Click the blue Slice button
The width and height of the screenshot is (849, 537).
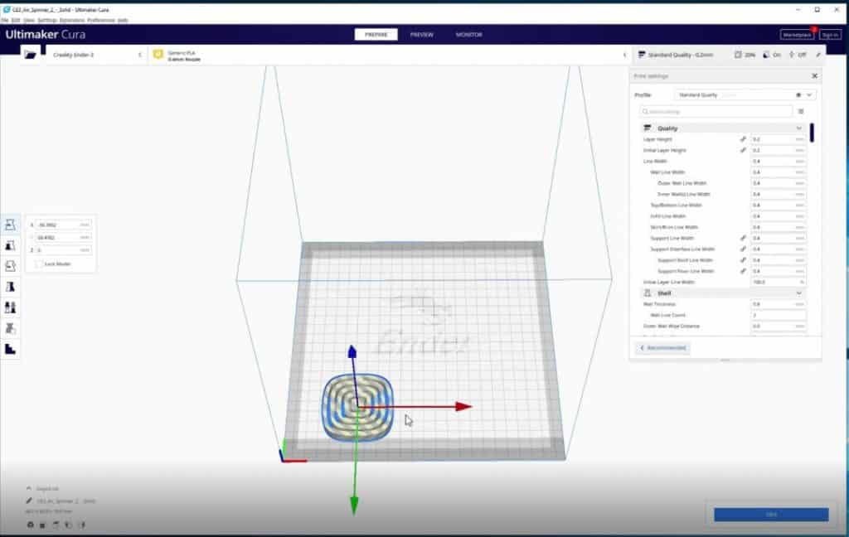(771, 515)
